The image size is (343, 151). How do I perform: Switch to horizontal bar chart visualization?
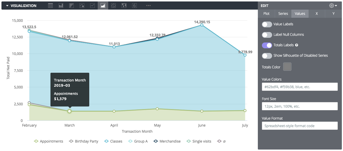[71, 6]
